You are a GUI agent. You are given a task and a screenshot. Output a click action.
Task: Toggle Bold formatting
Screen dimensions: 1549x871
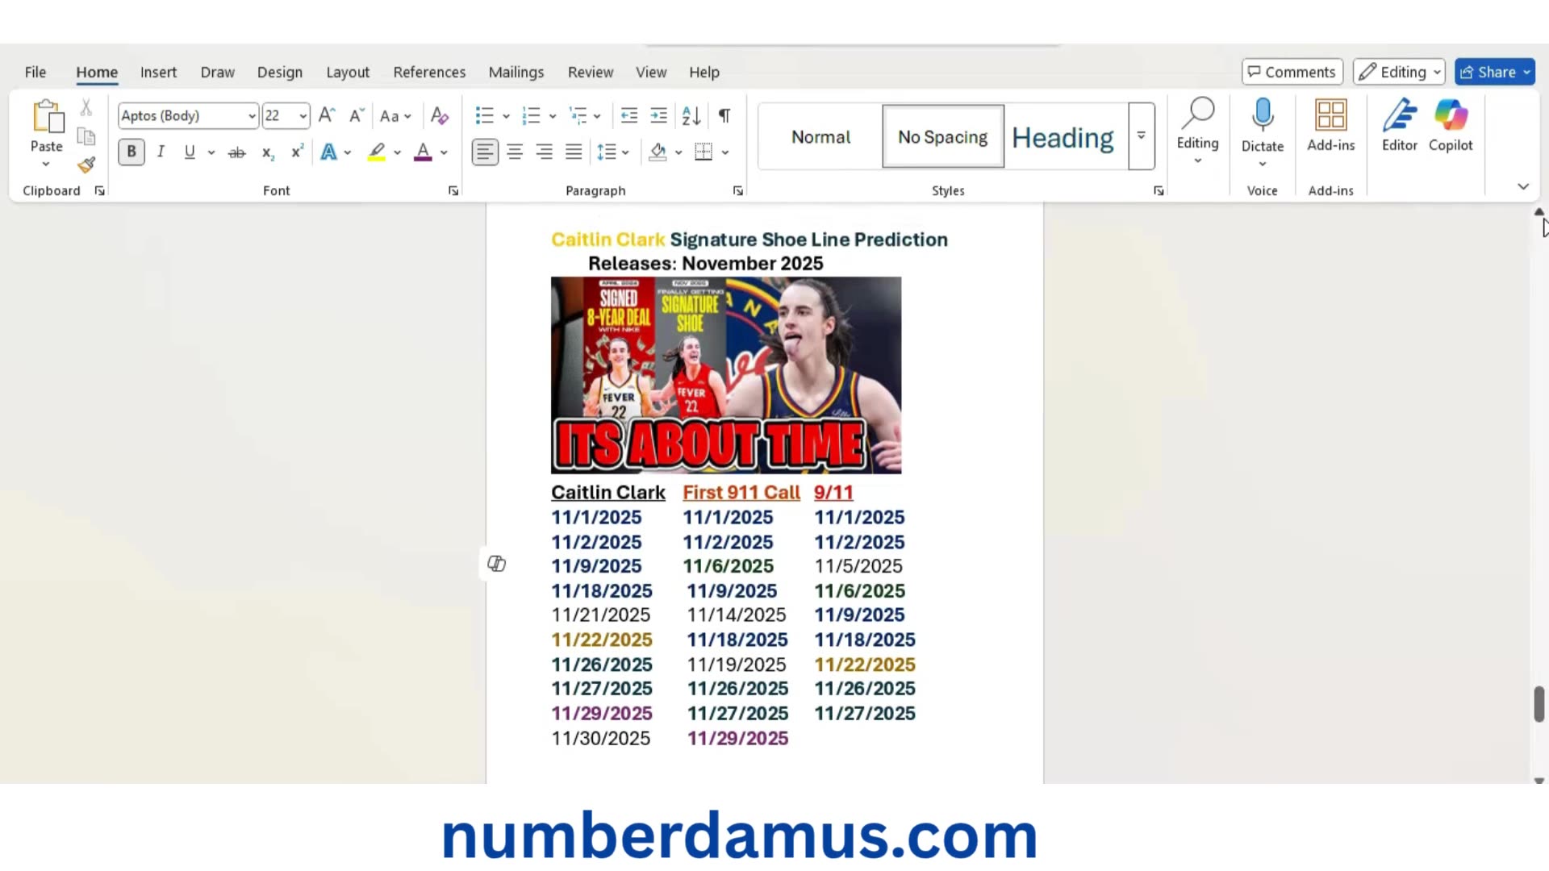(x=132, y=152)
